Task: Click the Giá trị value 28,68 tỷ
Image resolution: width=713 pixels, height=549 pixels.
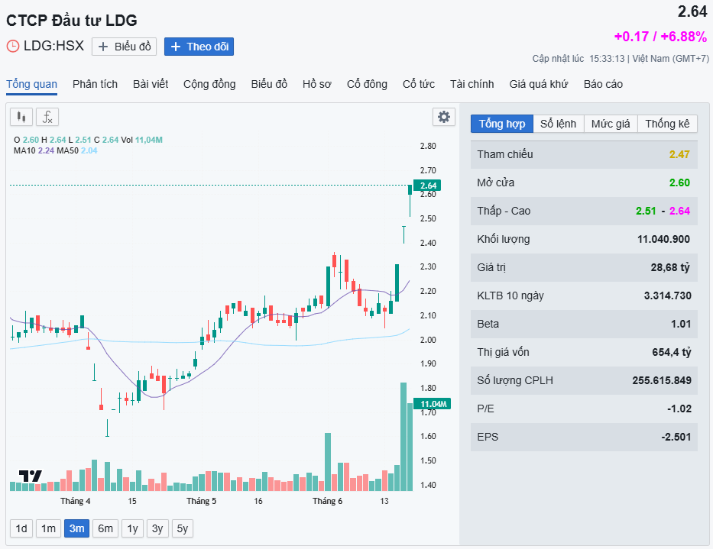Action: (x=670, y=267)
